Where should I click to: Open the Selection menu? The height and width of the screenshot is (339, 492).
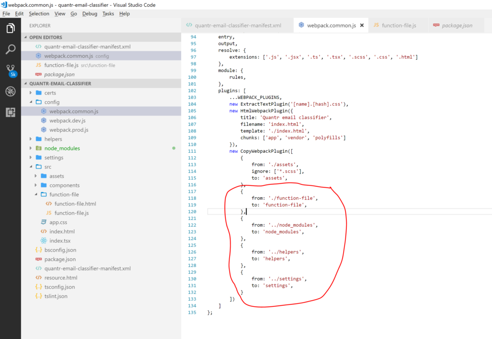[39, 13]
